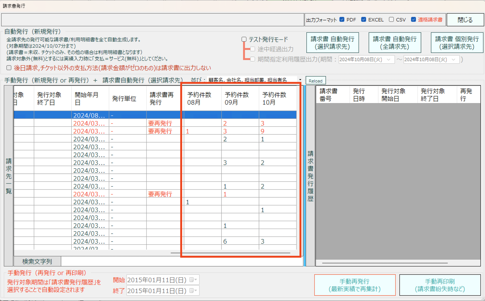Click 請求書 個別発行 (選択請求先) button
485x301 pixels.
[x=457, y=43]
